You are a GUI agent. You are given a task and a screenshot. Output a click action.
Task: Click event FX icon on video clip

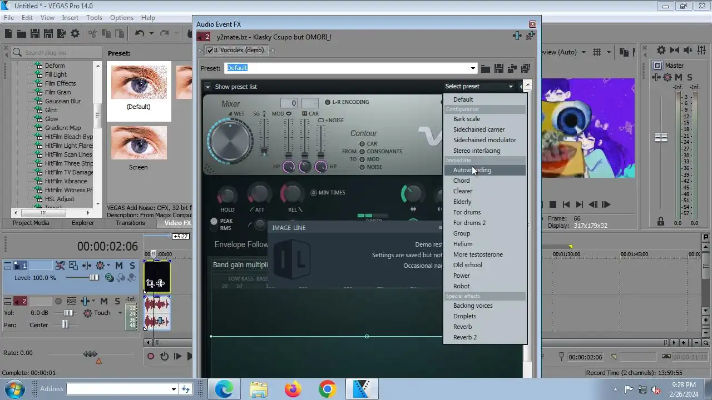point(160,283)
